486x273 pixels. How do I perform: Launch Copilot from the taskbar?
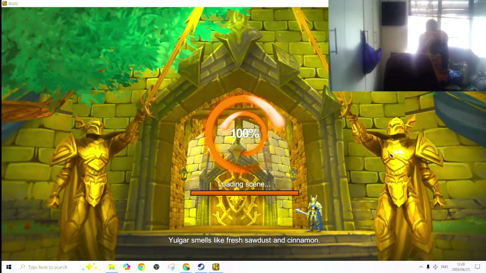pos(126,267)
